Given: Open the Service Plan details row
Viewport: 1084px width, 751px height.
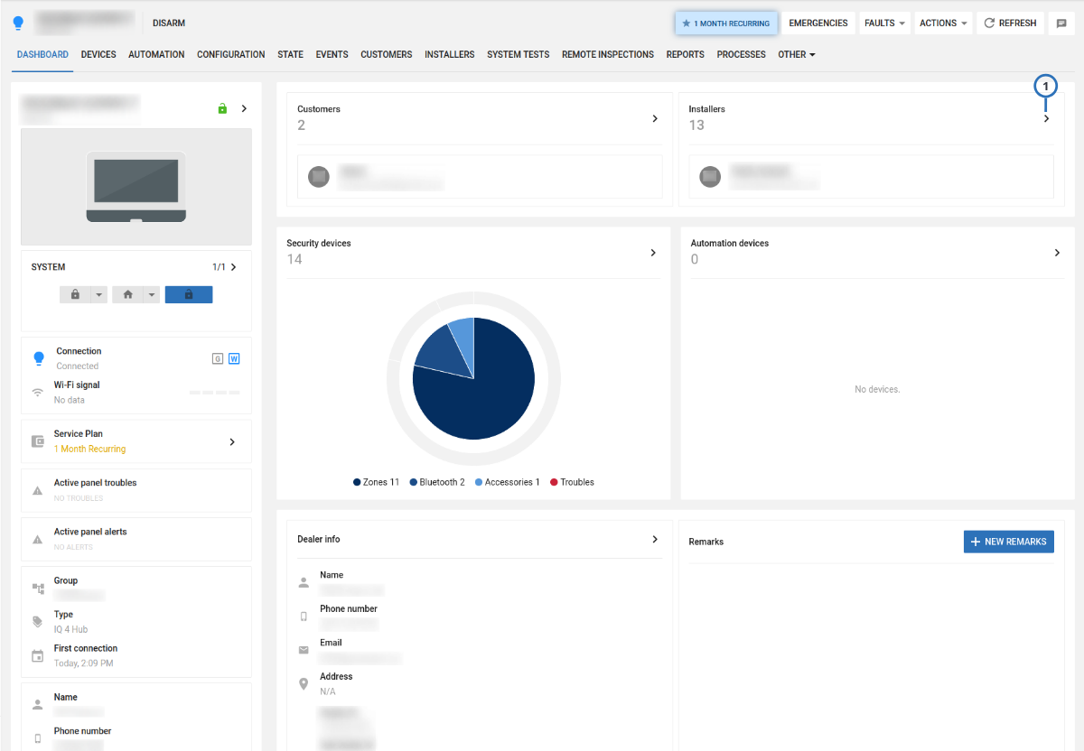Looking at the screenshot, I should tap(135, 441).
